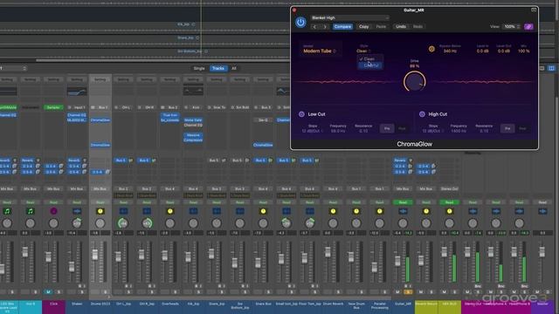Open the Style Clean dropdown

click(x=363, y=51)
